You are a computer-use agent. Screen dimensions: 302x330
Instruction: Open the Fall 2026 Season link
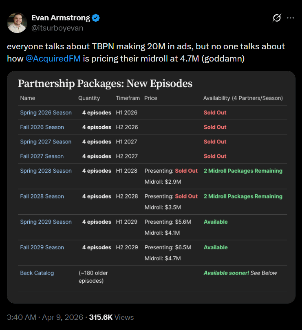[x=42, y=127]
